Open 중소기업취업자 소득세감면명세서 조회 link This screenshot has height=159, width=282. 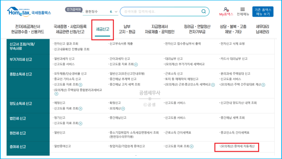pyautogui.click(x=134, y=134)
